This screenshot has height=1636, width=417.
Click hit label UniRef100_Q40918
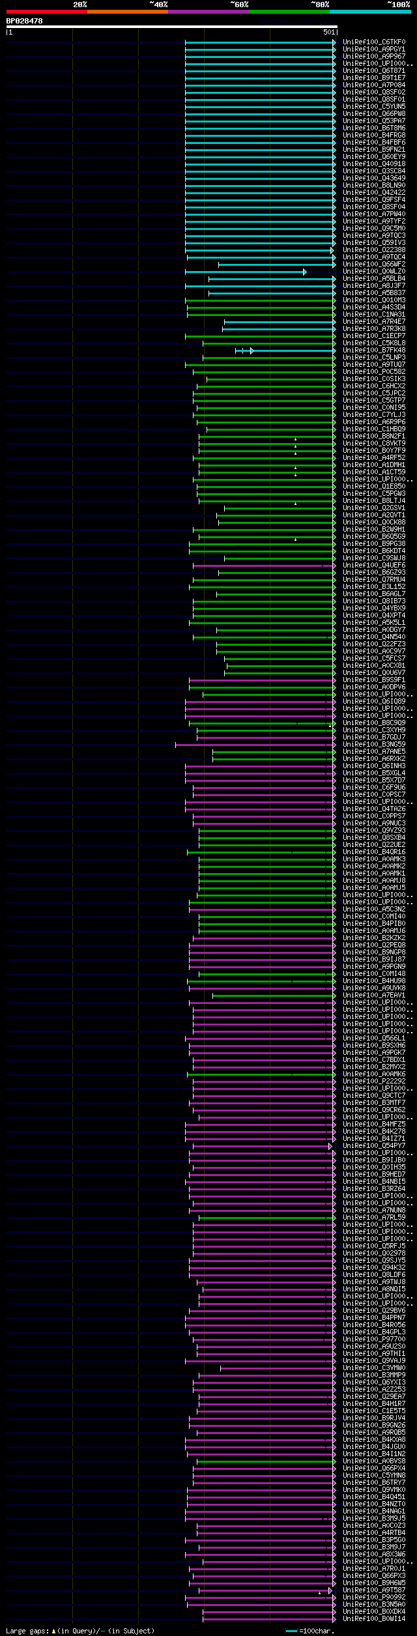pos(374,164)
